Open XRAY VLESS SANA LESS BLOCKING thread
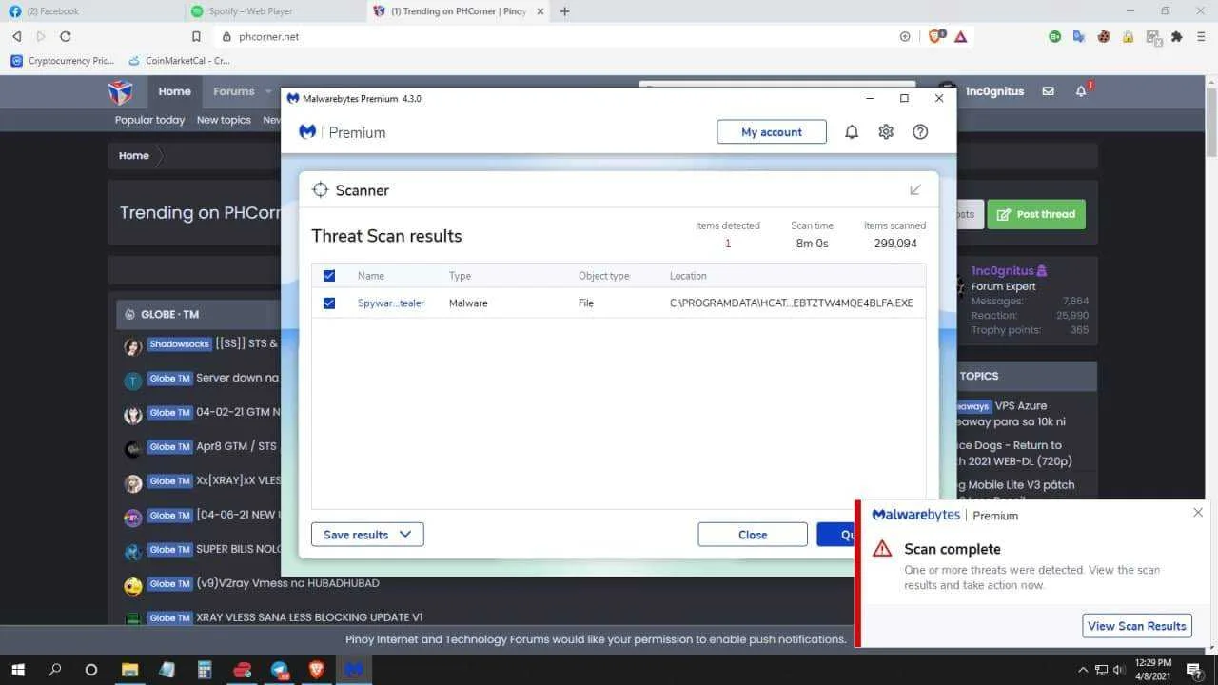Screen dimensions: 1218x685 (309, 617)
